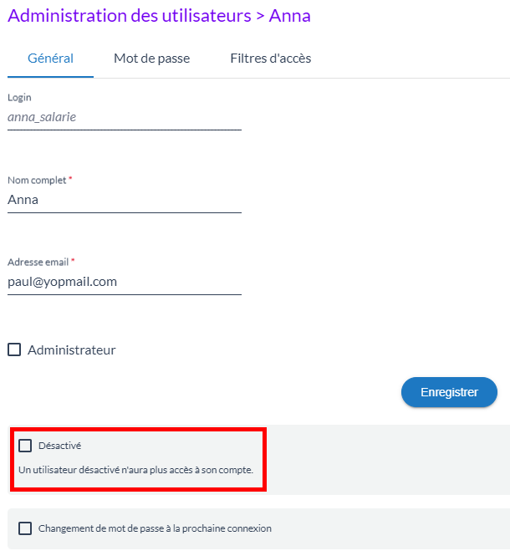Click the Login field caption
Viewport: 510px width, 556px height.
coord(19,98)
